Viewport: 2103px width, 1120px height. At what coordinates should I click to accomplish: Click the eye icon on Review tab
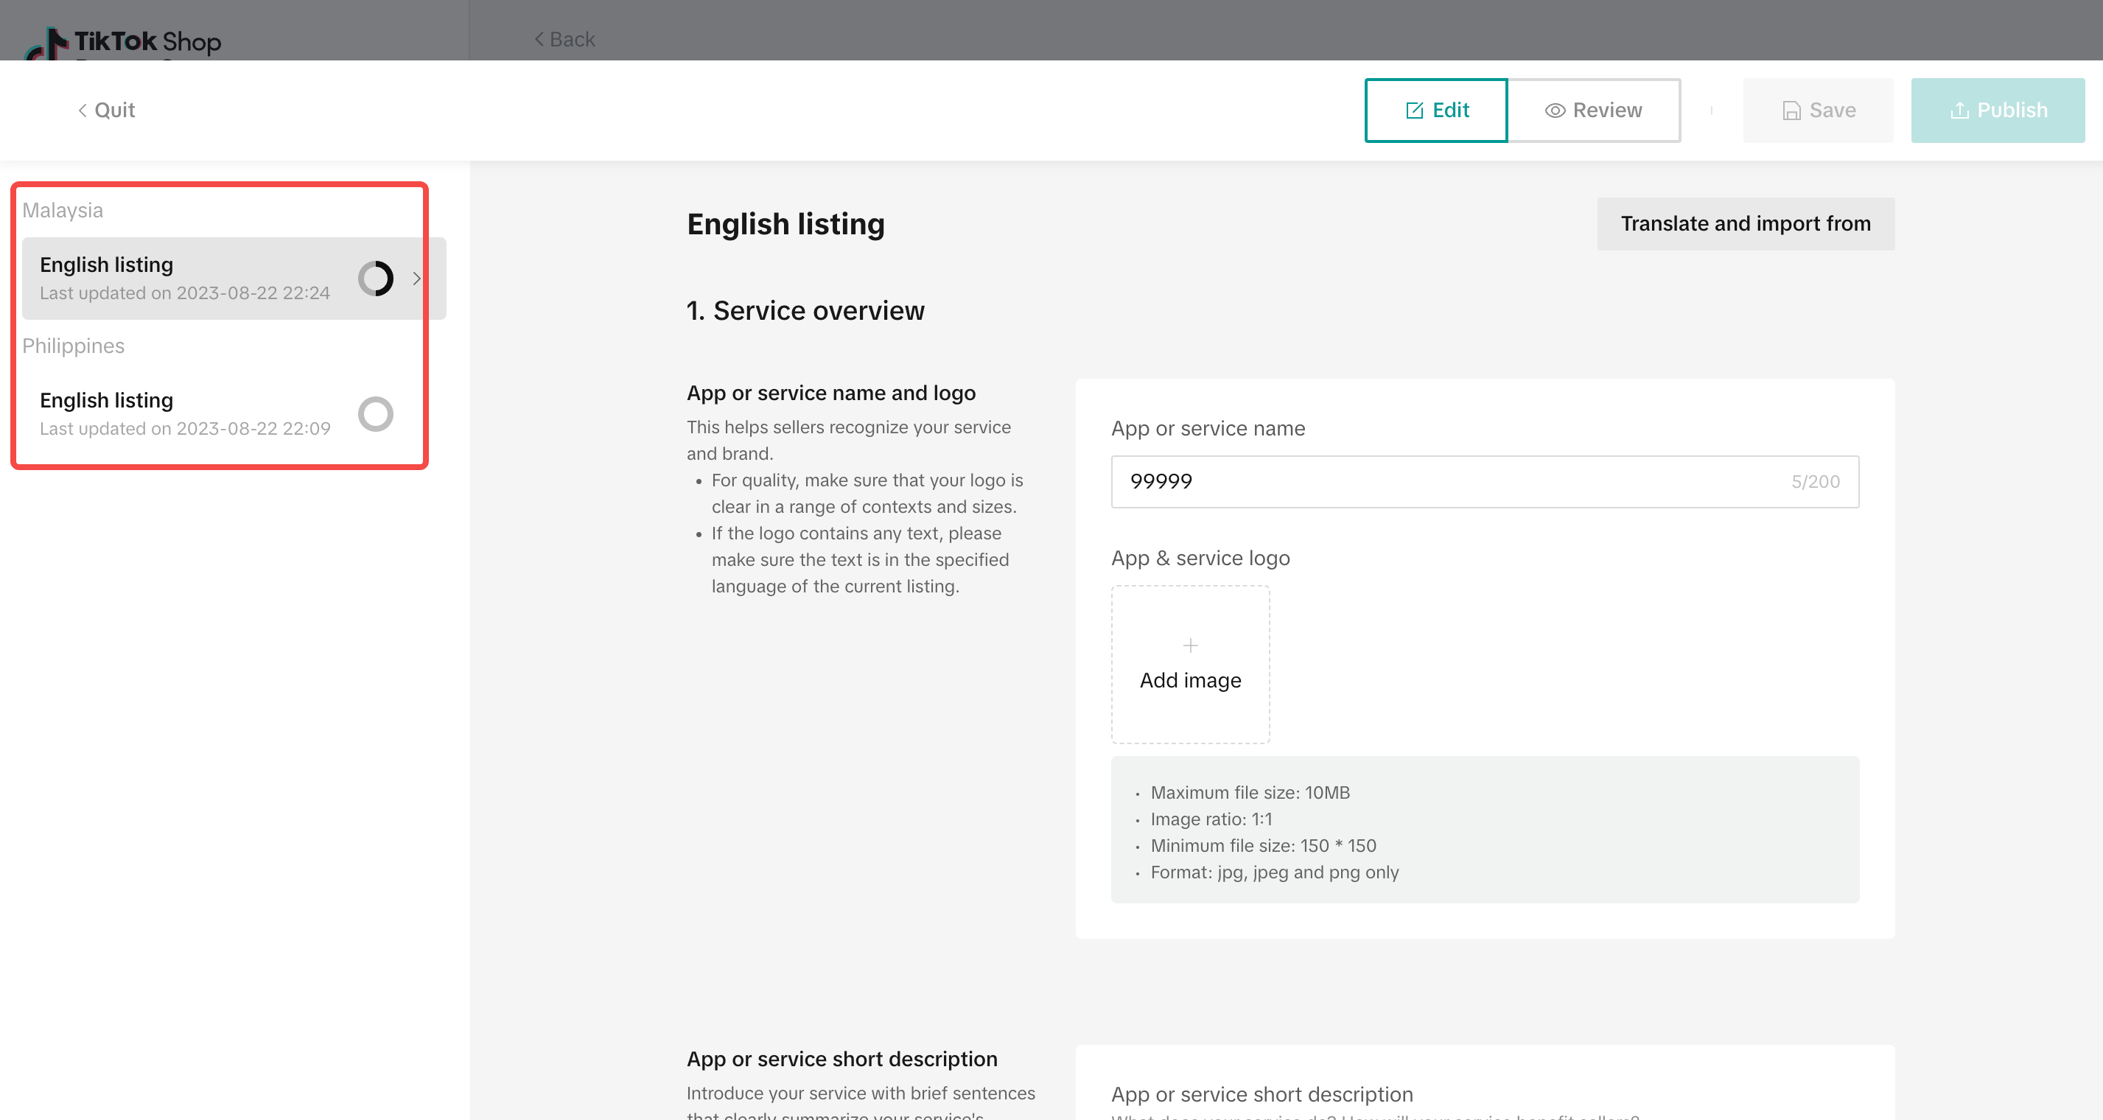pos(1554,111)
